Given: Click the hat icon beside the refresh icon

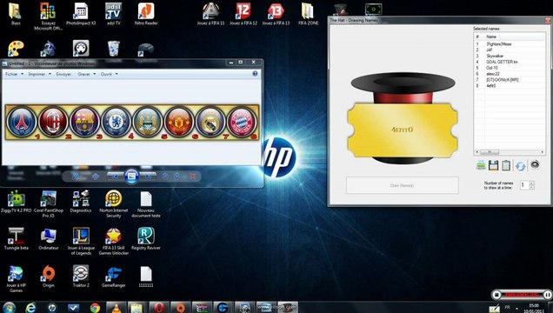Looking at the screenshot, I should pos(535,164).
